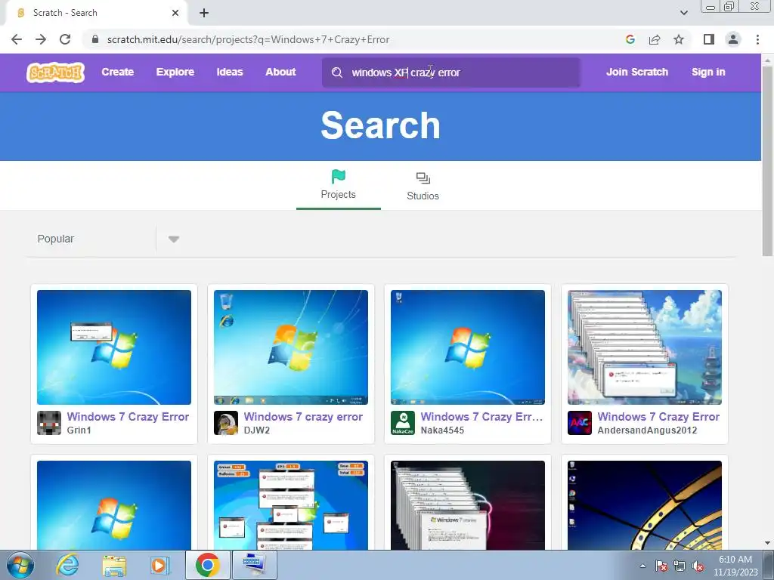Switch to Chrome in the taskbar
Image resolution: width=774 pixels, height=580 pixels.
point(207,565)
